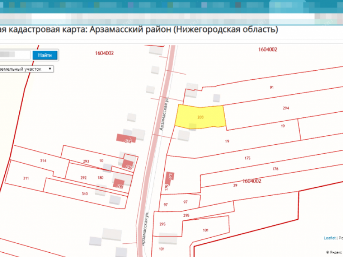Pick parcel 176 on the cadastral map
The image size is (343, 257).
(275, 169)
